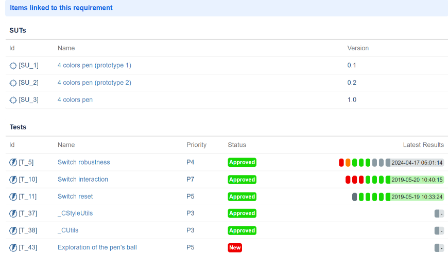Click the test icon beside T_10
The image size is (448, 254).
(x=13, y=180)
